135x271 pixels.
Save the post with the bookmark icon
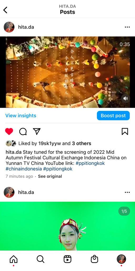(x=125, y=132)
